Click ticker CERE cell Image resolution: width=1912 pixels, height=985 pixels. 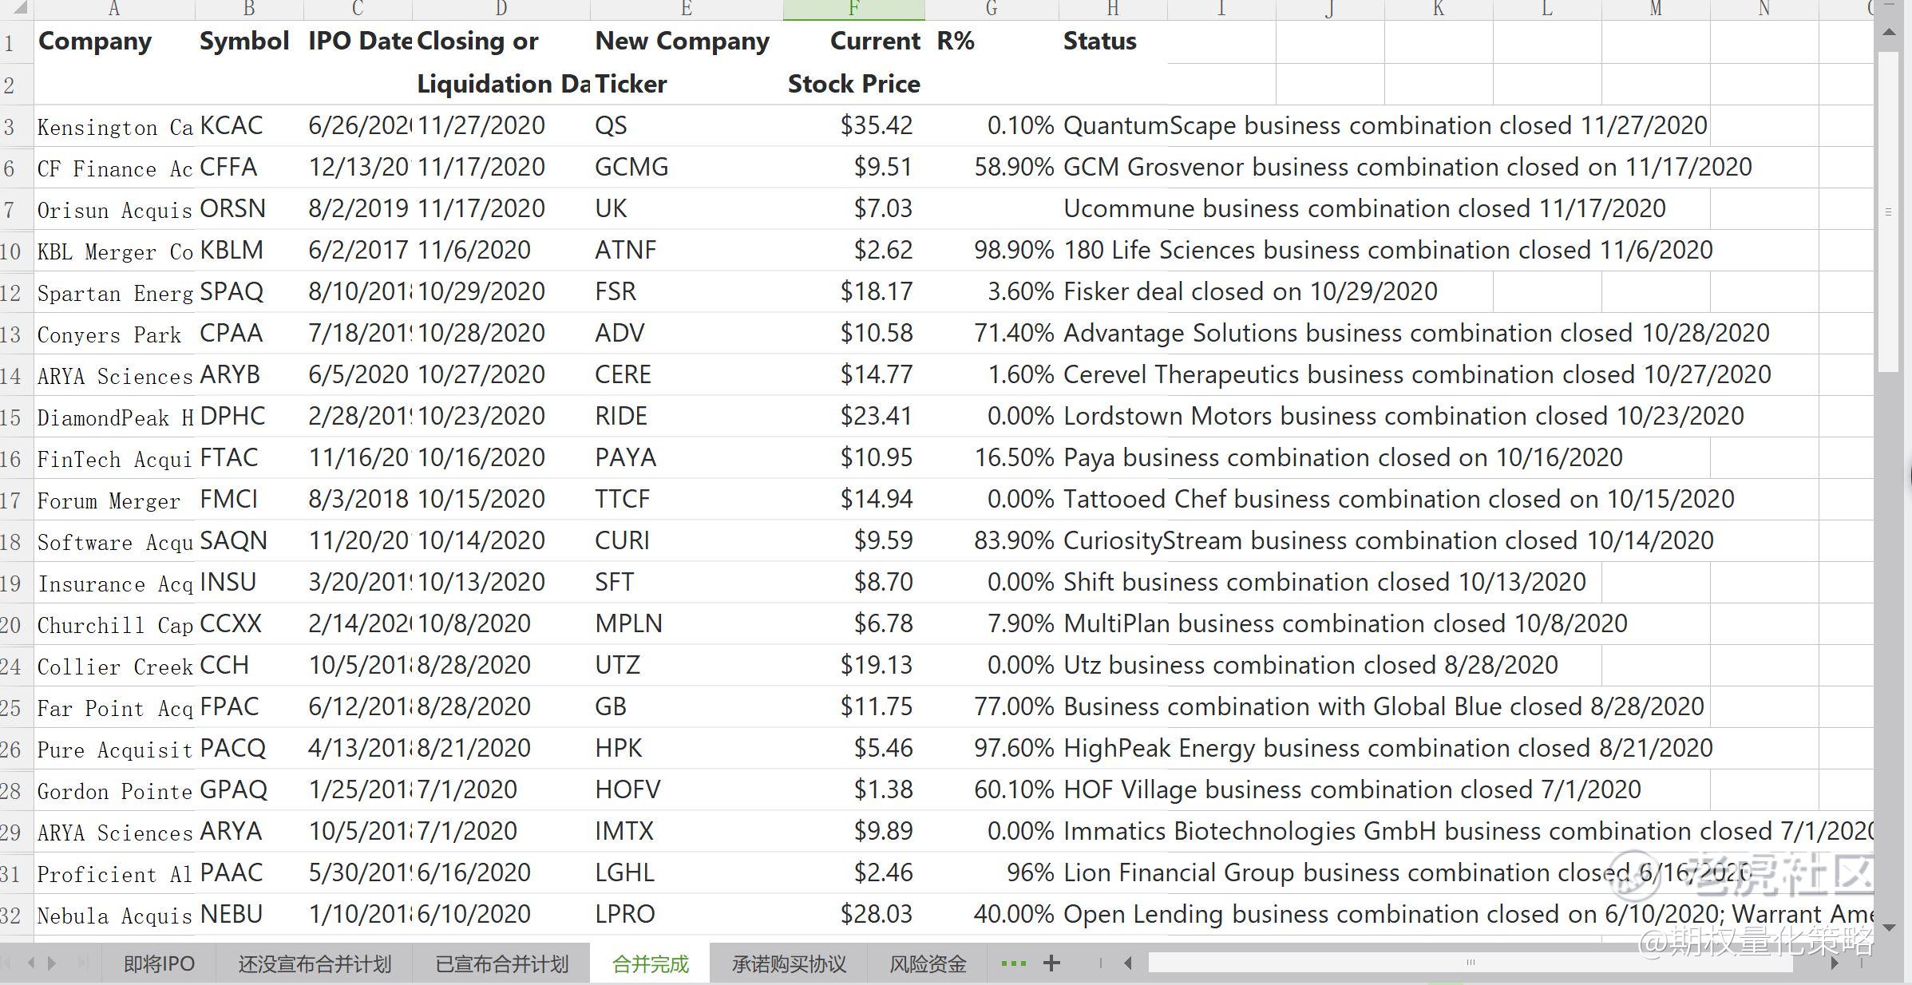coord(687,374)
